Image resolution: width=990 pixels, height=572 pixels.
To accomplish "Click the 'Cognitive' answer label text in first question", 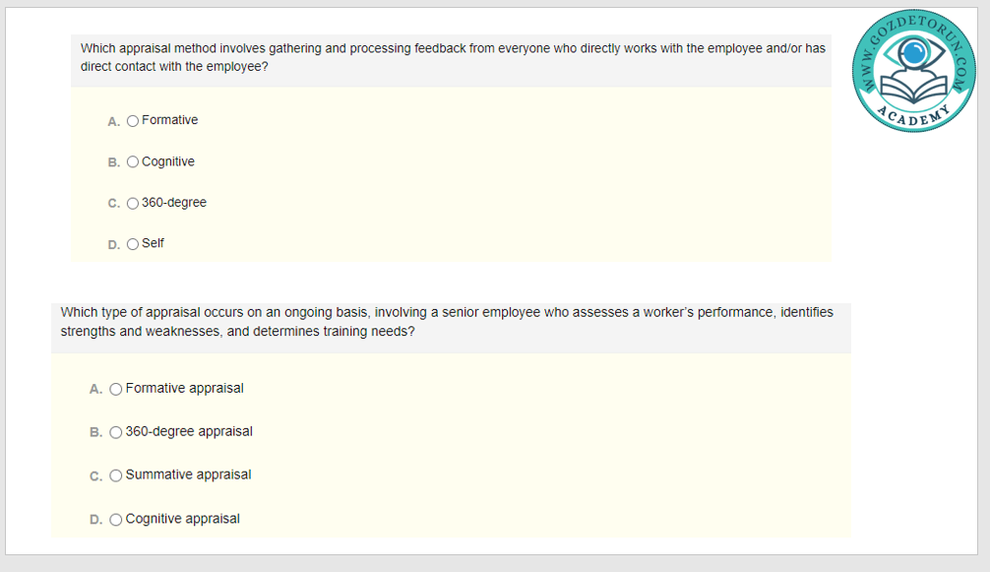I will tap(168, 161).
